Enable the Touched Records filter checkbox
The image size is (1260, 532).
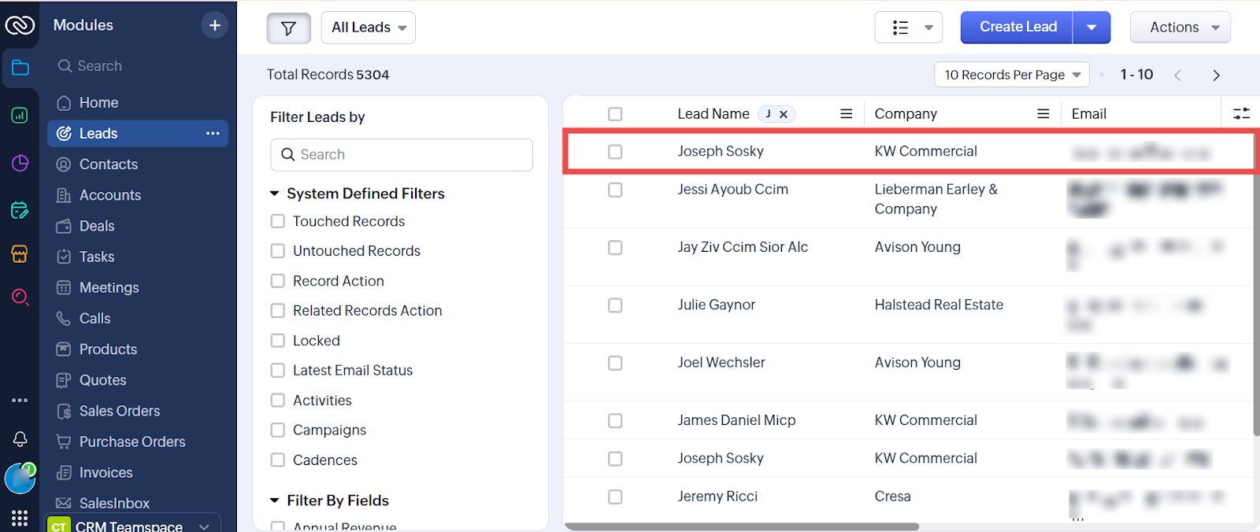[x=278, y=222]
